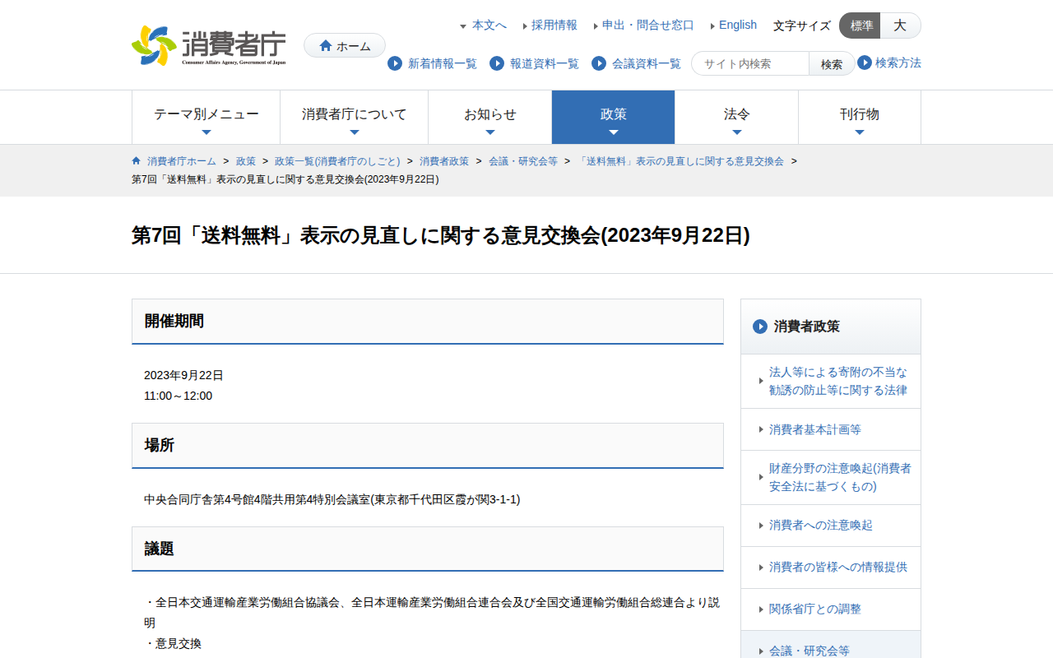Go to 「送料無料」表示の見直しに関する意見交換会 breadcrumb

pyautogui.click(x=680, y=161)
